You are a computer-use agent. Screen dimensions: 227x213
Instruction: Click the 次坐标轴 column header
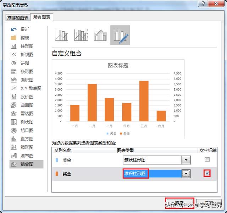208,151
